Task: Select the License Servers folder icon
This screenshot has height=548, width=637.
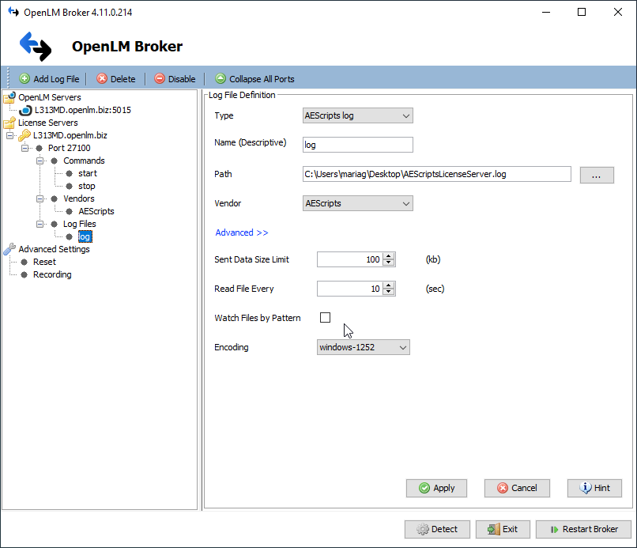Action: 9,123
